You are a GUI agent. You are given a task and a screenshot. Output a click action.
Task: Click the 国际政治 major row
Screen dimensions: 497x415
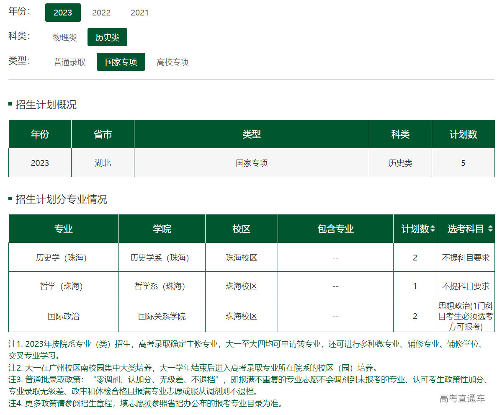click(63, 316)
